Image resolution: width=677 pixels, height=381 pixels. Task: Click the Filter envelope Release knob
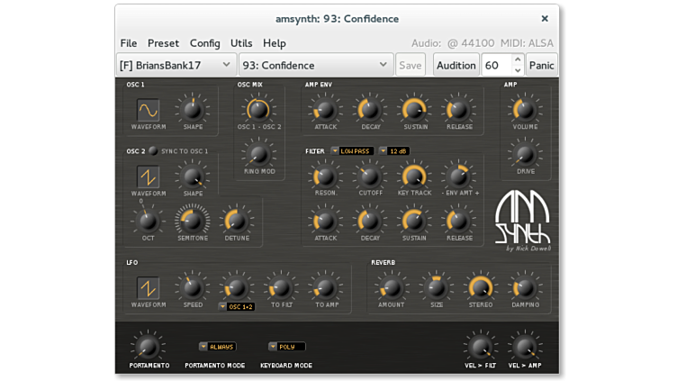tap(458, 222)
